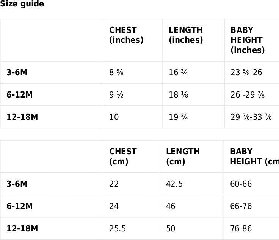
Task: Select the BABY HEIGHT (inches) header
Action: point(248,40)
